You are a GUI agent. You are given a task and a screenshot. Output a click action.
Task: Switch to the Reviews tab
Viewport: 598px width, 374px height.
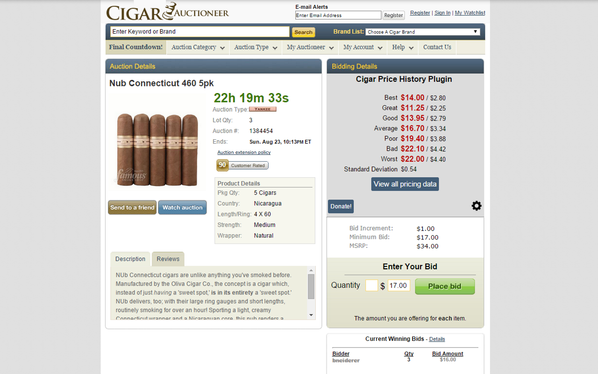point(168,259)
